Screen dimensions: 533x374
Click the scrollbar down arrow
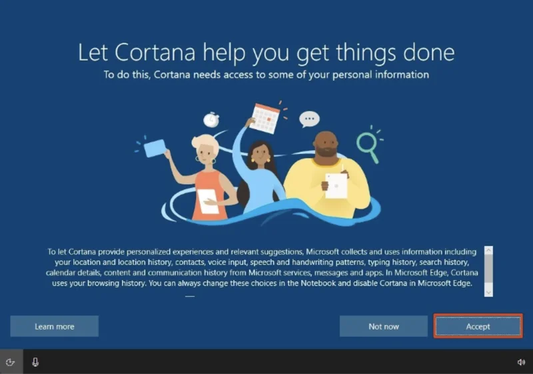click(x=488, y=292)
